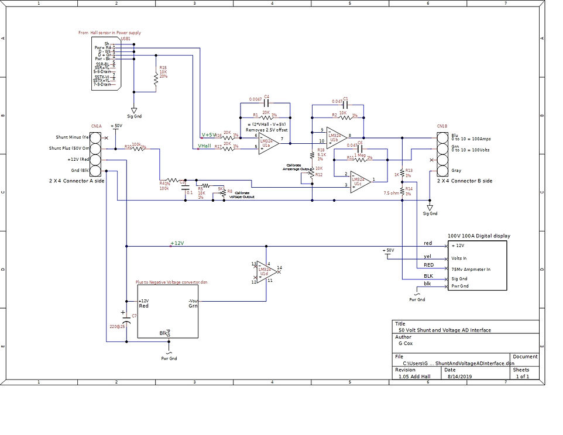Click the C1 0.047 capacitor symbol
Image resolution: width=563 pixels, height=435 pixels.
coord(345,105)
